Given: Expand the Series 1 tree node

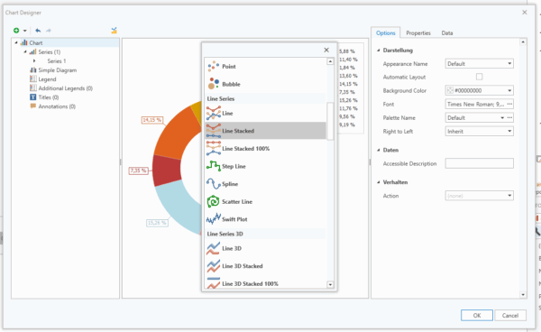Looking at the screenshot, I should (x=34, y=60).
